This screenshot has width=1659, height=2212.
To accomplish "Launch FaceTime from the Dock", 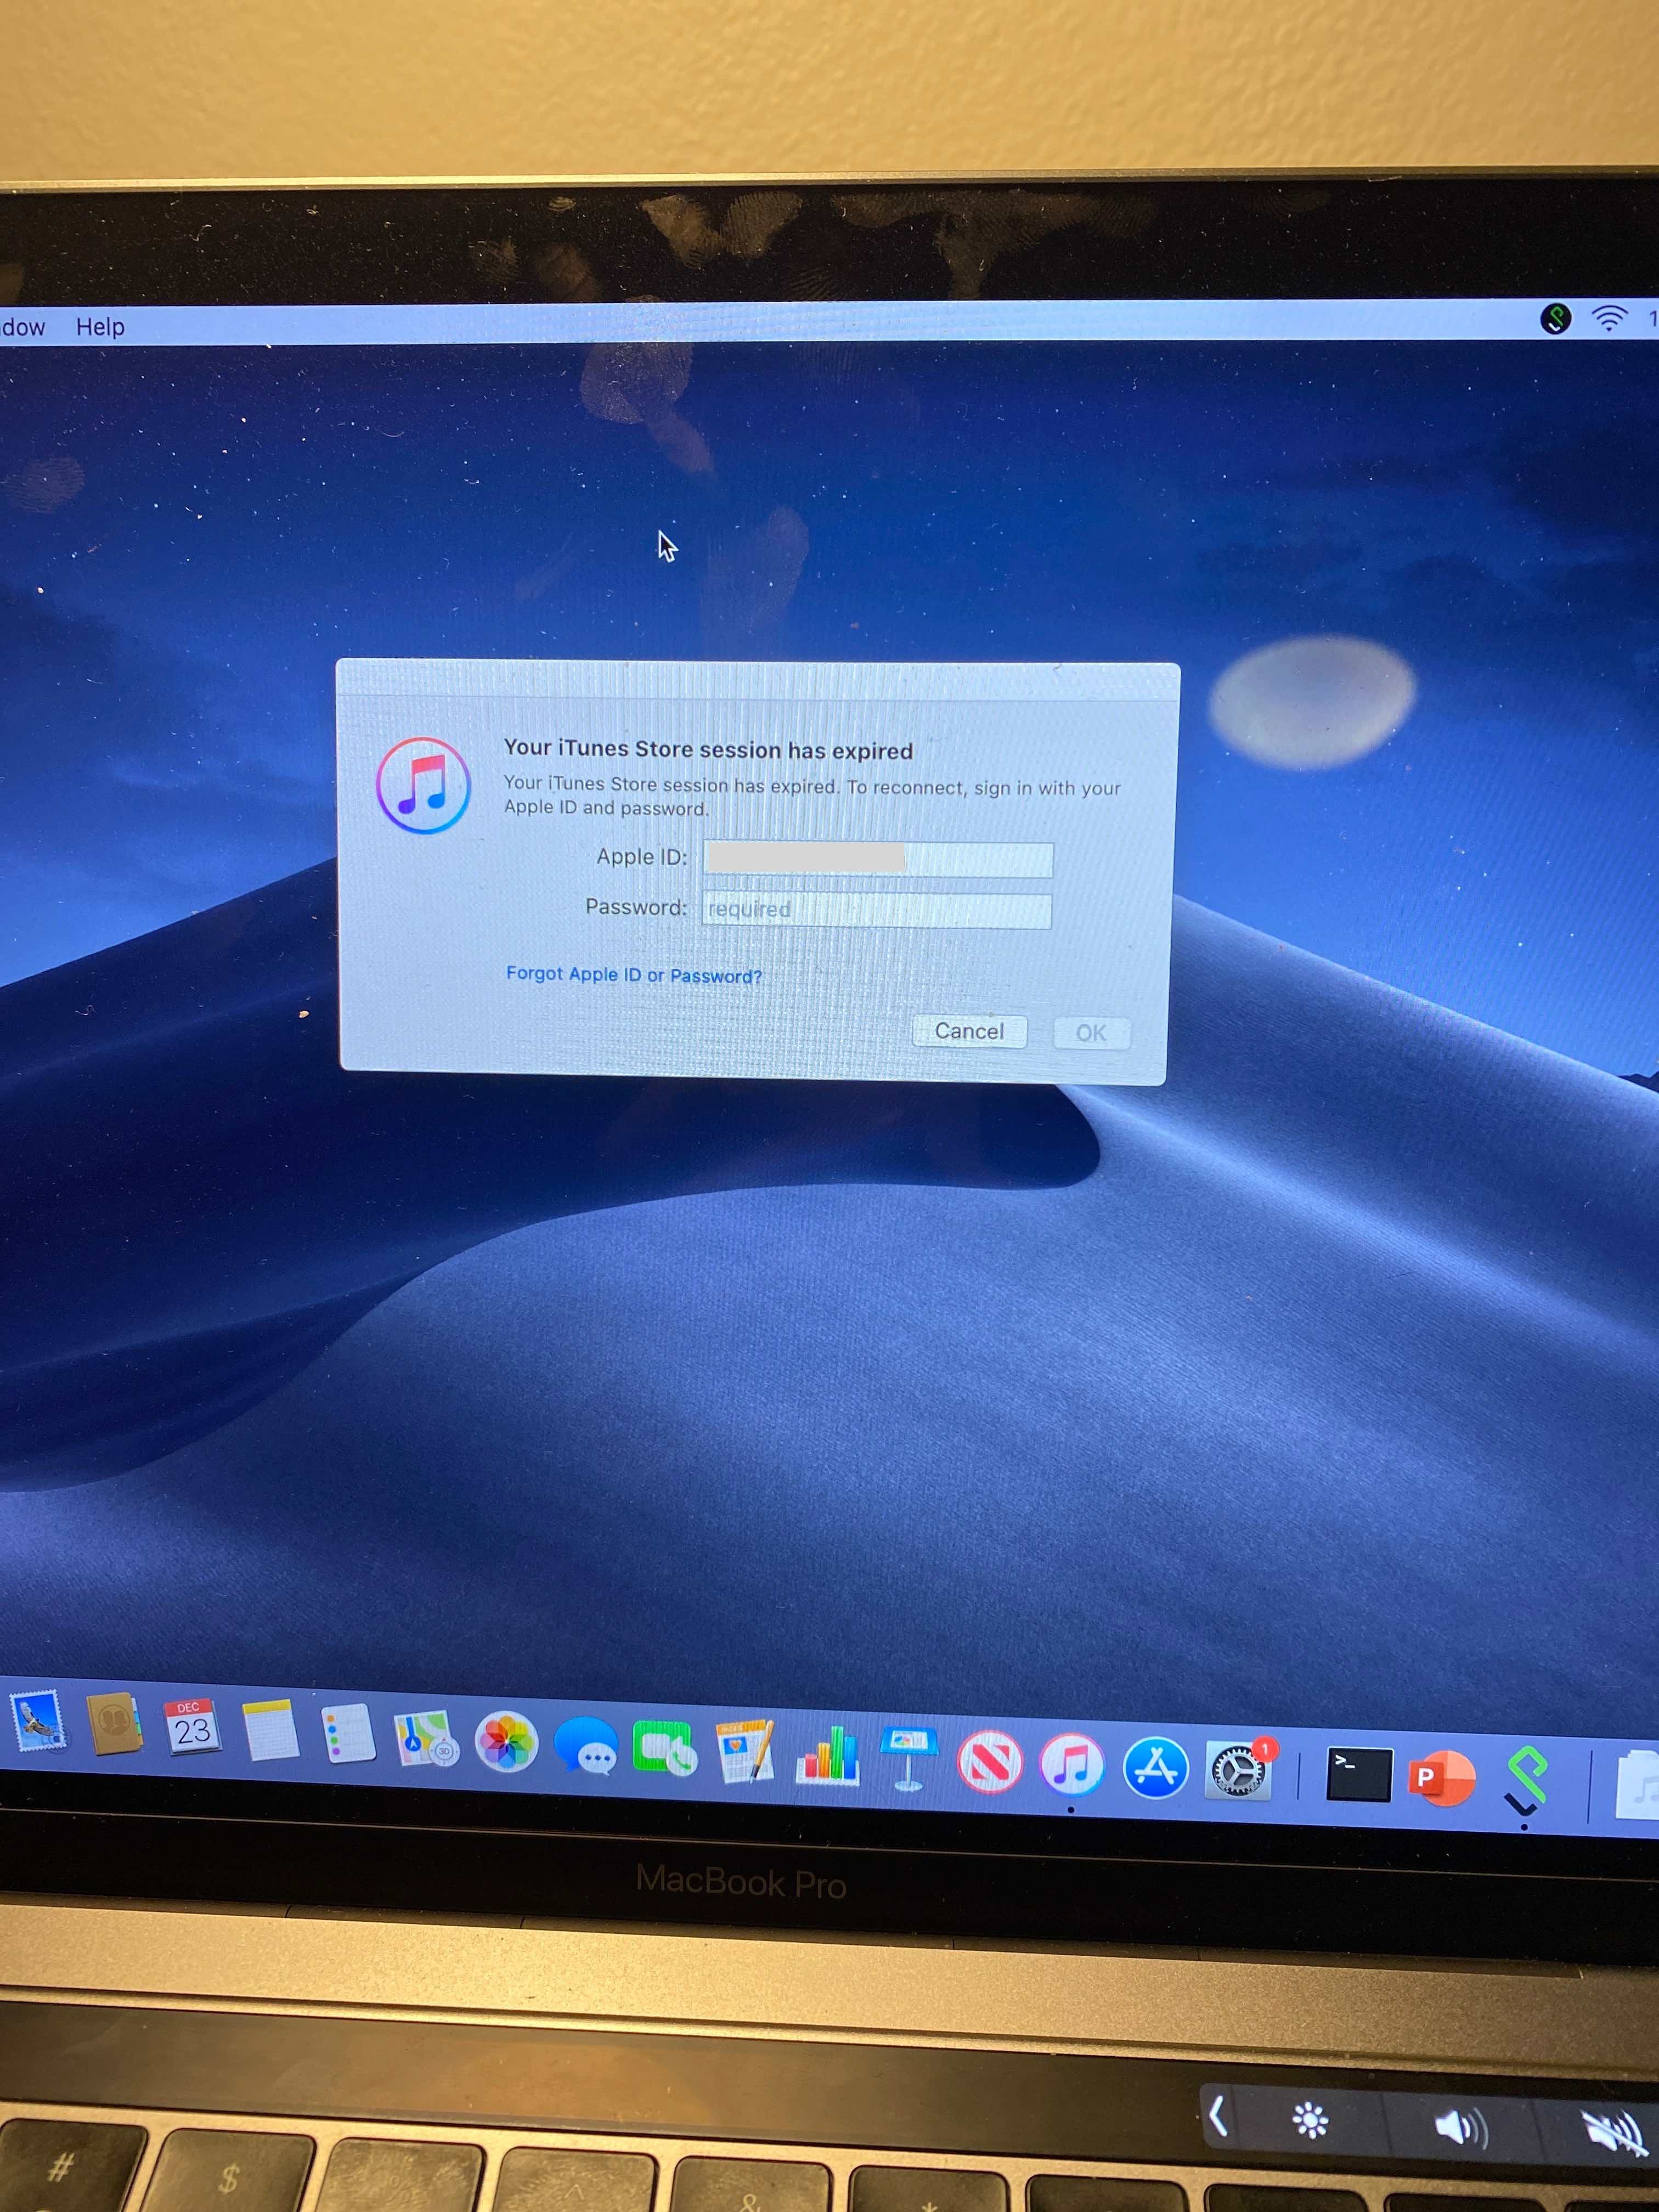I will click(664, 1748).
